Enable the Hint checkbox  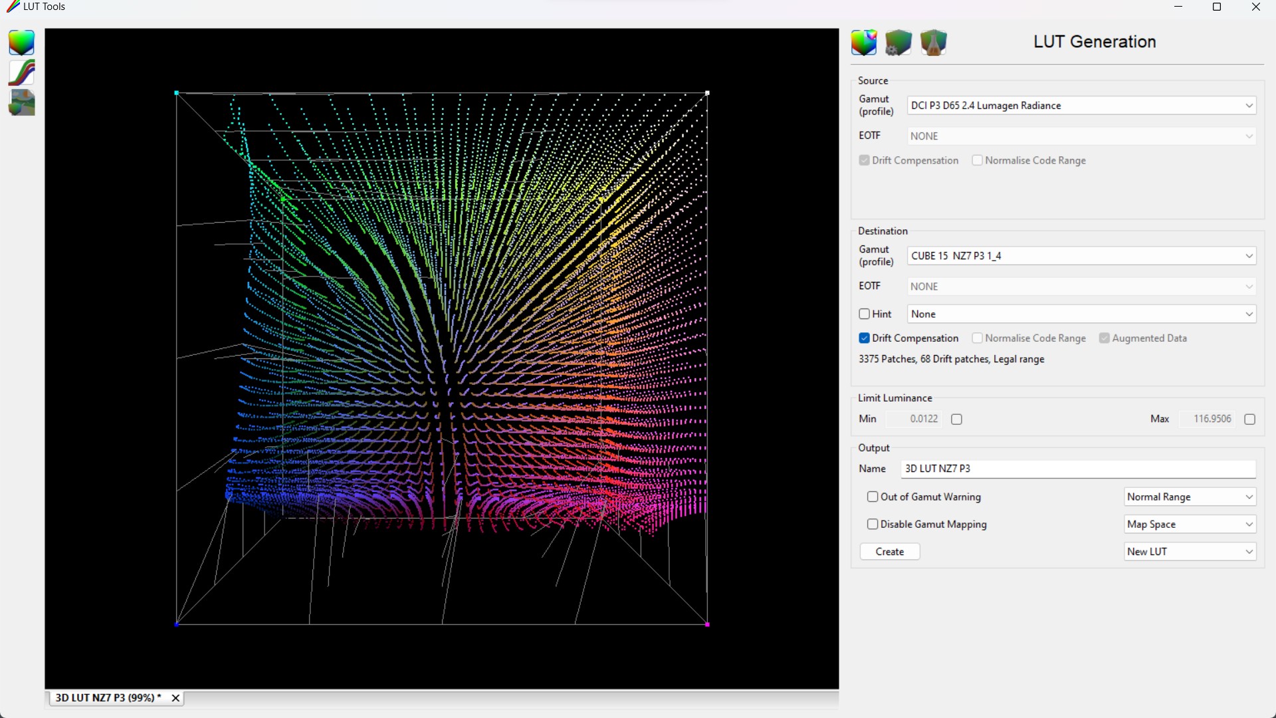pyautogui.click(x=864, y=314)
